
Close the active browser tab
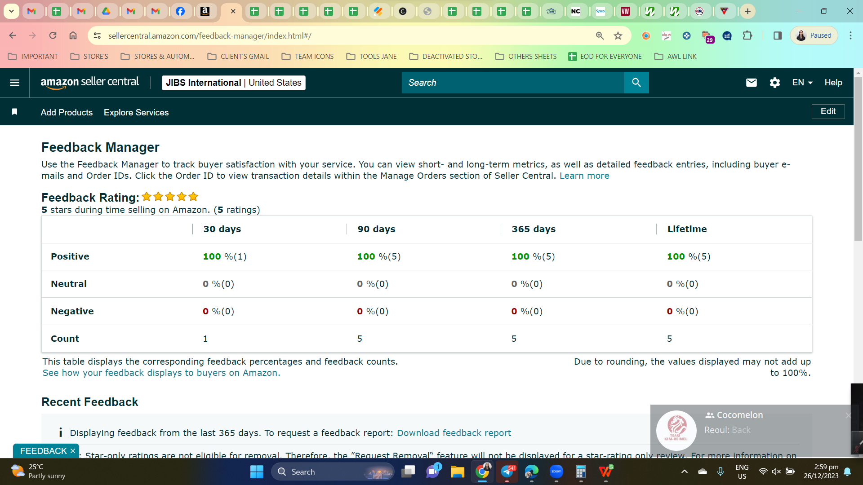[233, 11]
